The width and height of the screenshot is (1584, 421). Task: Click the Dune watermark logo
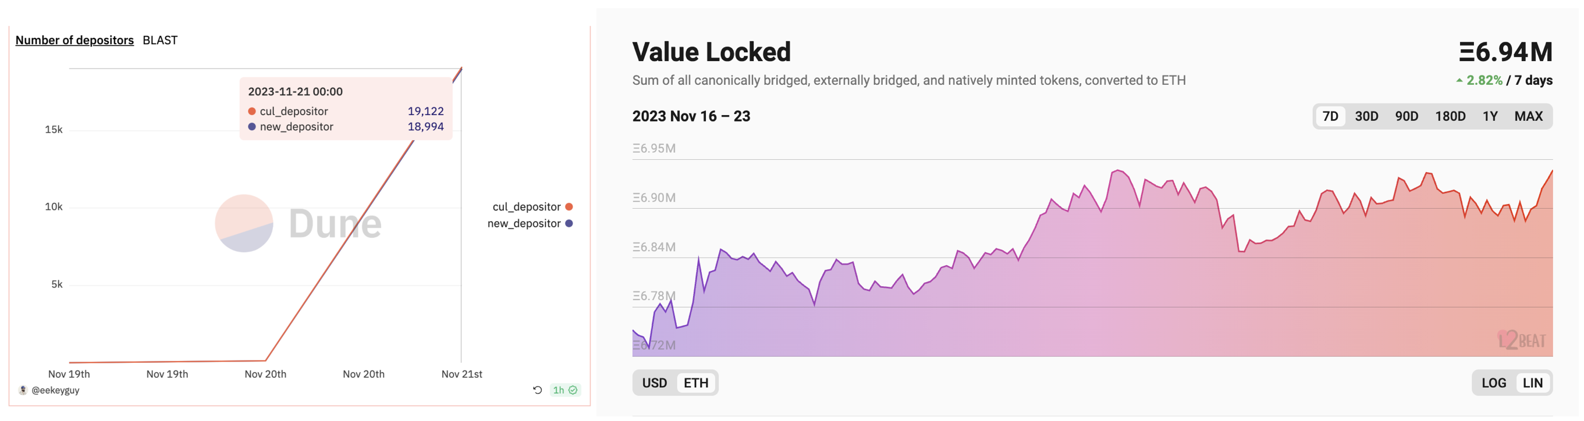coord(298,223)
